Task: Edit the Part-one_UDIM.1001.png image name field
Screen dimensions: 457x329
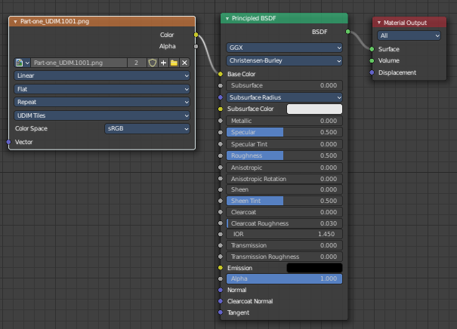Action: point(79,63)
